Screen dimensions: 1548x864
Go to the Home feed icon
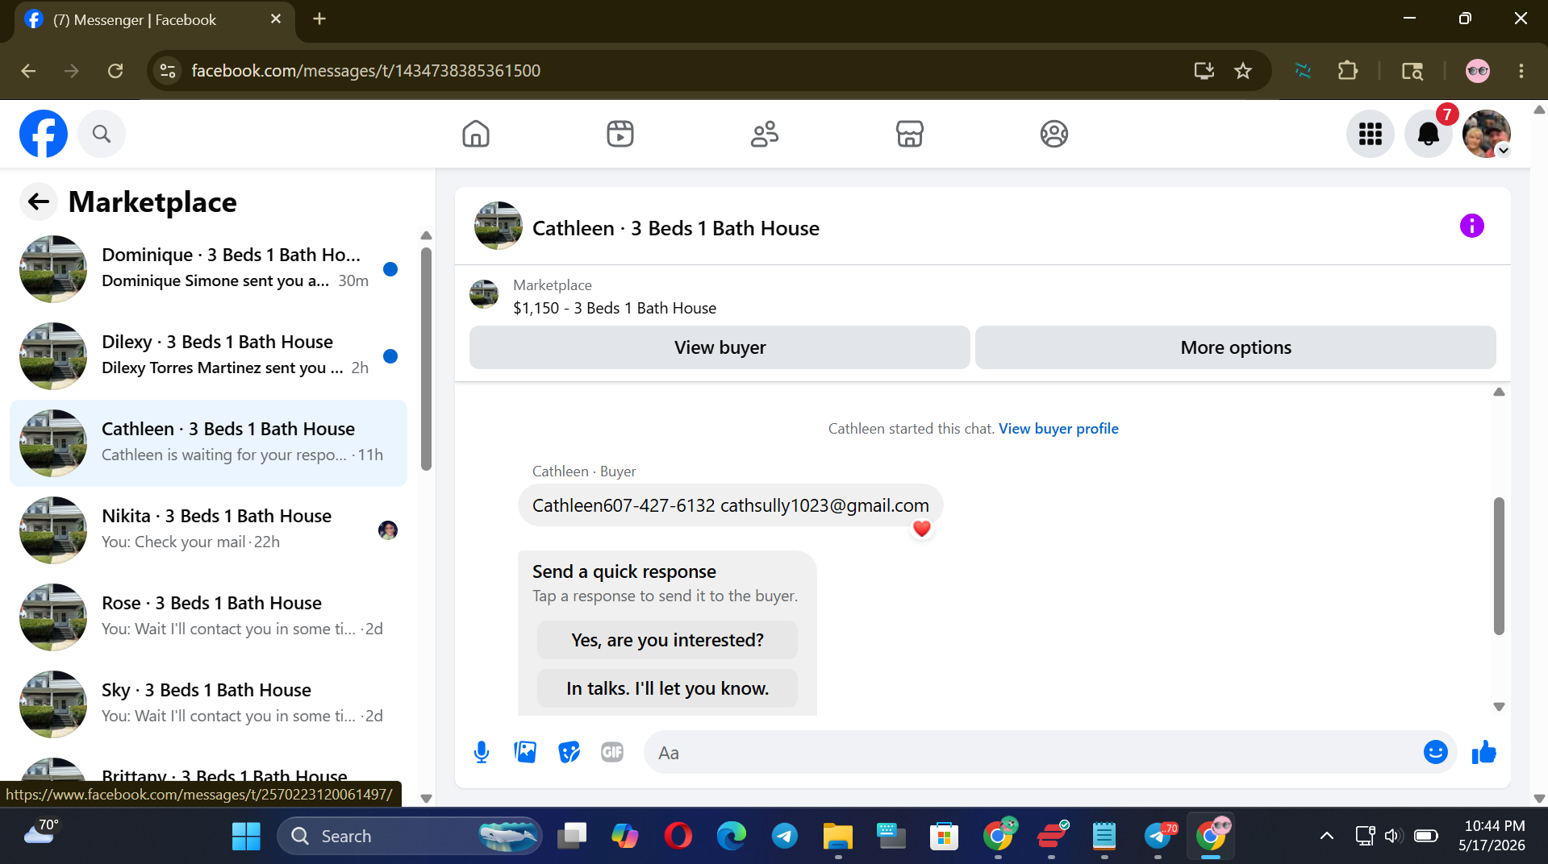coord(476,134)
